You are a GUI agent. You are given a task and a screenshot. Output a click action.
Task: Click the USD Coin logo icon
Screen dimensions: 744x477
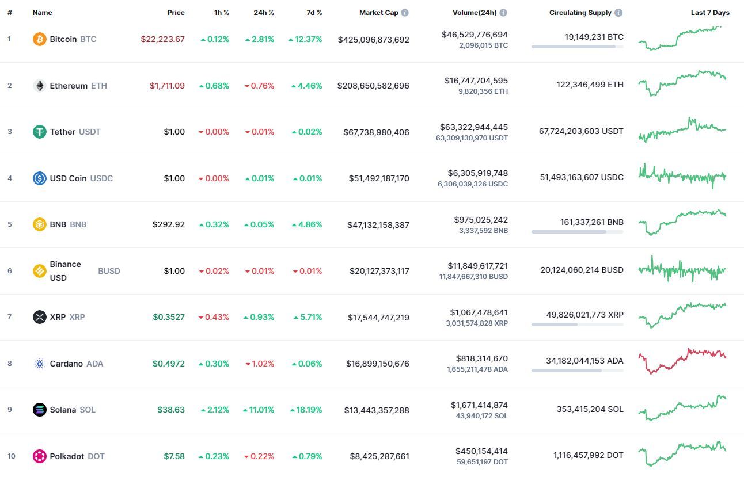point(39,178)
